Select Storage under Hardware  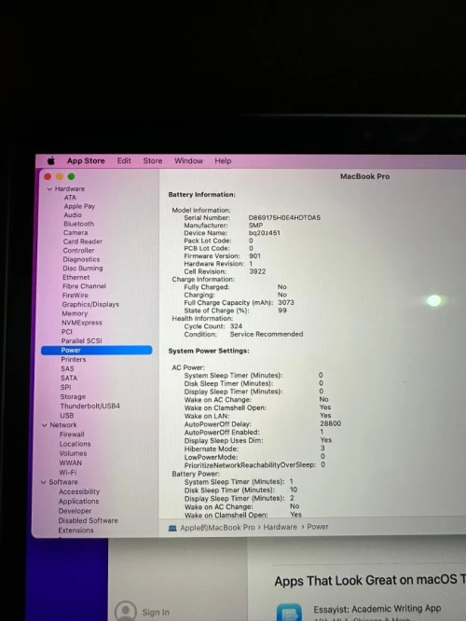73,396
